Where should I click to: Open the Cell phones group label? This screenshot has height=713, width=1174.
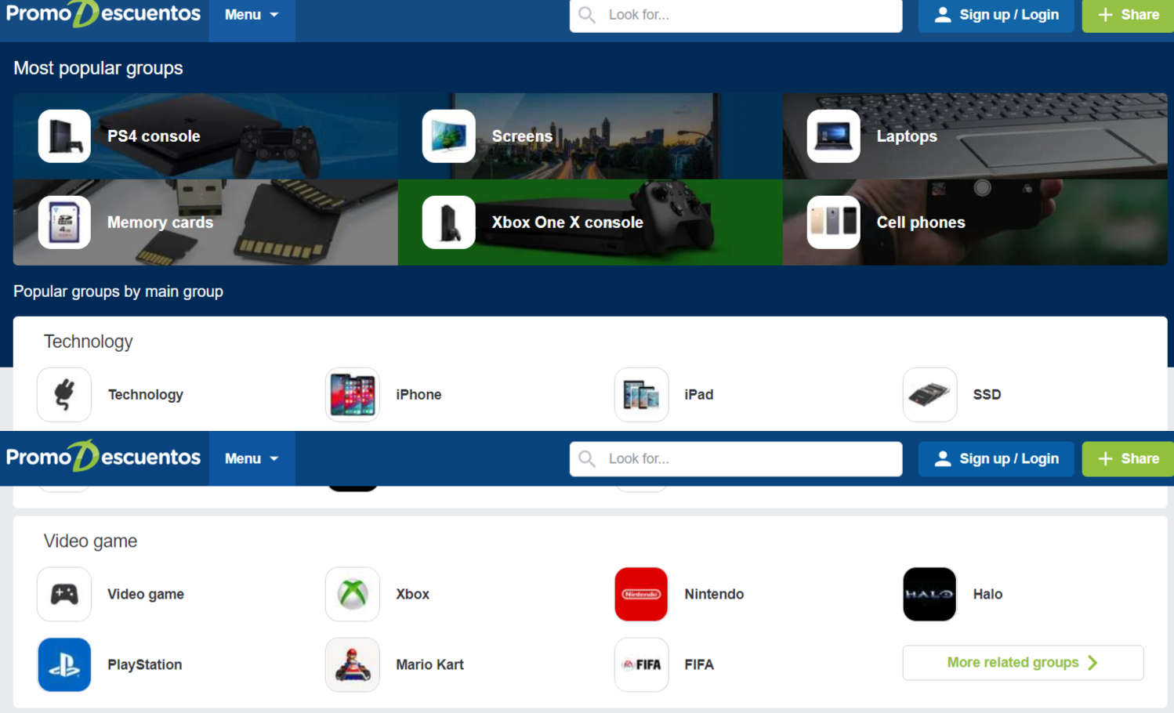point(921,223)
